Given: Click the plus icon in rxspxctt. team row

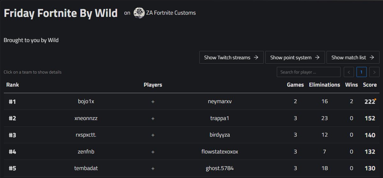Looking at the screenshot, I should point(153,135).
